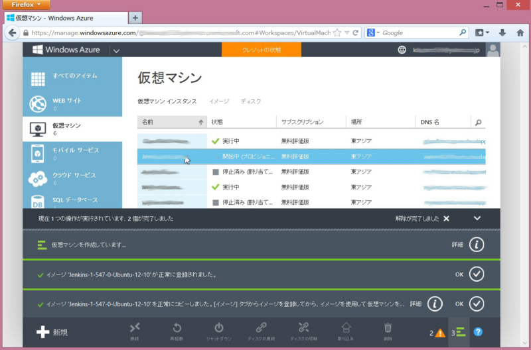
Task: Click 詳細 on the コピーしました message
Action: pyautogui.click(x=416, y=304)
